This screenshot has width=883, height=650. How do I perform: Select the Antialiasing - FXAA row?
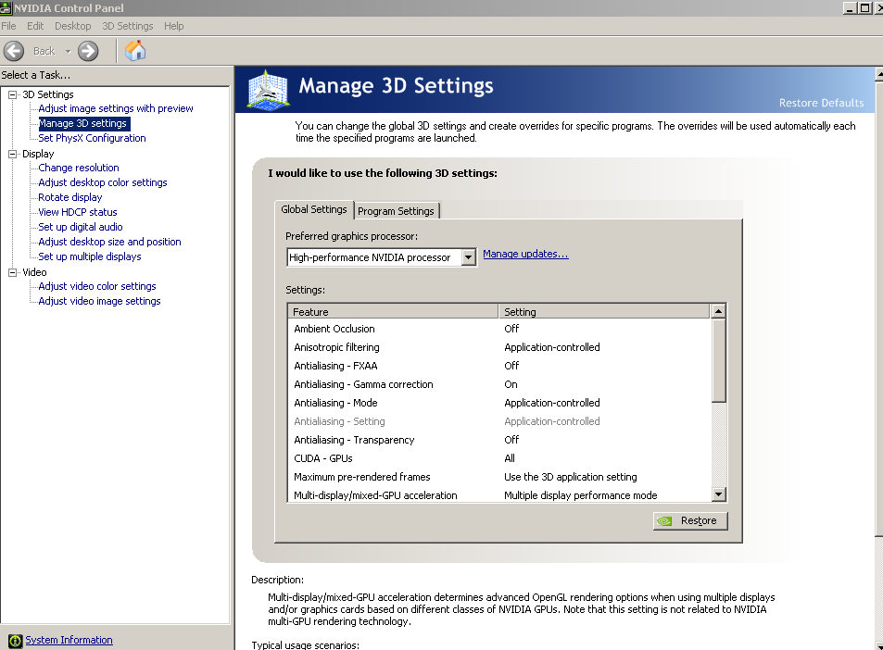498,366
